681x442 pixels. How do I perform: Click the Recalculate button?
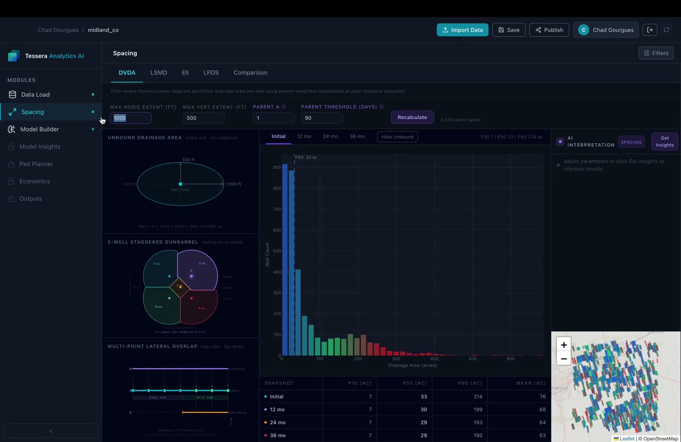pyautogui.click(x=412, y=117)
